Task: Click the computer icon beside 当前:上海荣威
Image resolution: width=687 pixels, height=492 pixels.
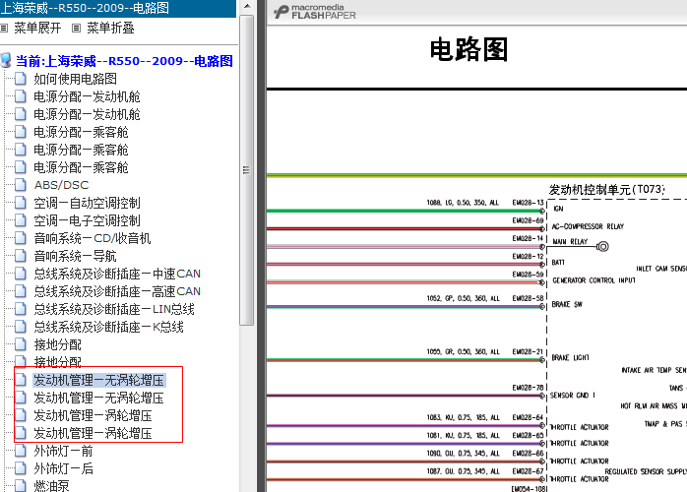Action: (x=6, y=60)
